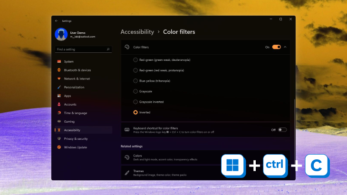Open Colors related setting
Screen dimensions: 347x195
coord(205,157)
